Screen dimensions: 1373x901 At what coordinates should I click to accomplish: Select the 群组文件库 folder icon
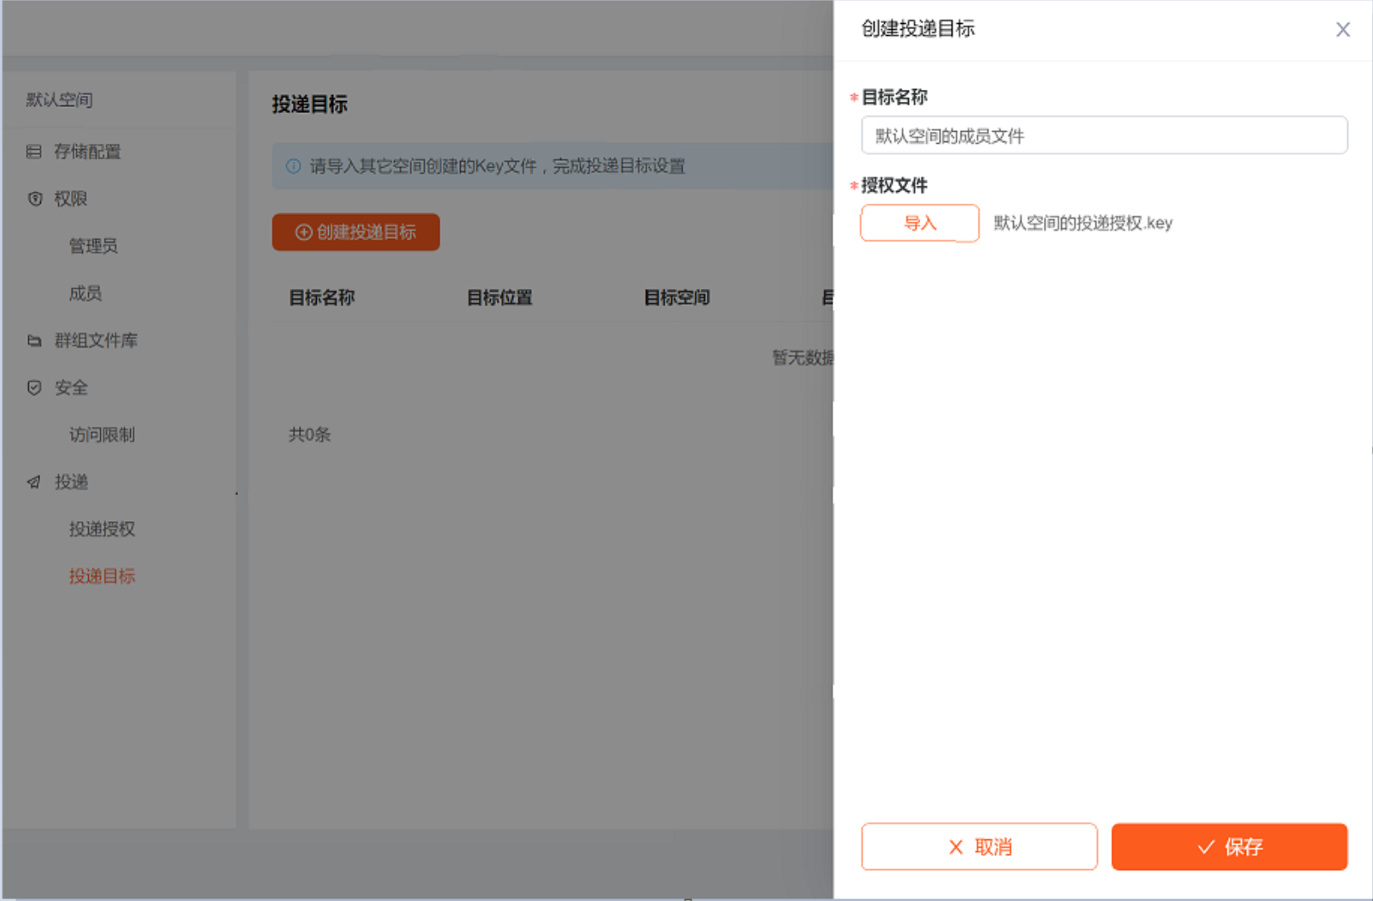tap(34, 340)
